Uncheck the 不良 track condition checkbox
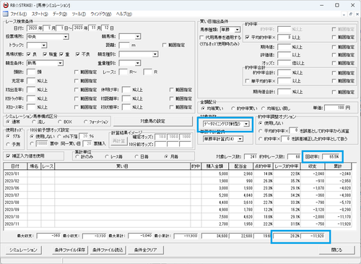361x264 pixels. click(x=77, y=54)
